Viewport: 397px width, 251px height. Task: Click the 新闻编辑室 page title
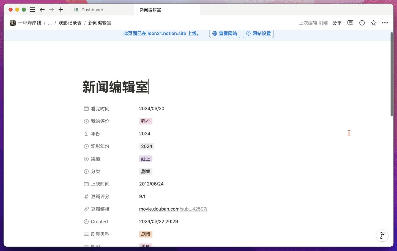click(115, 87)
